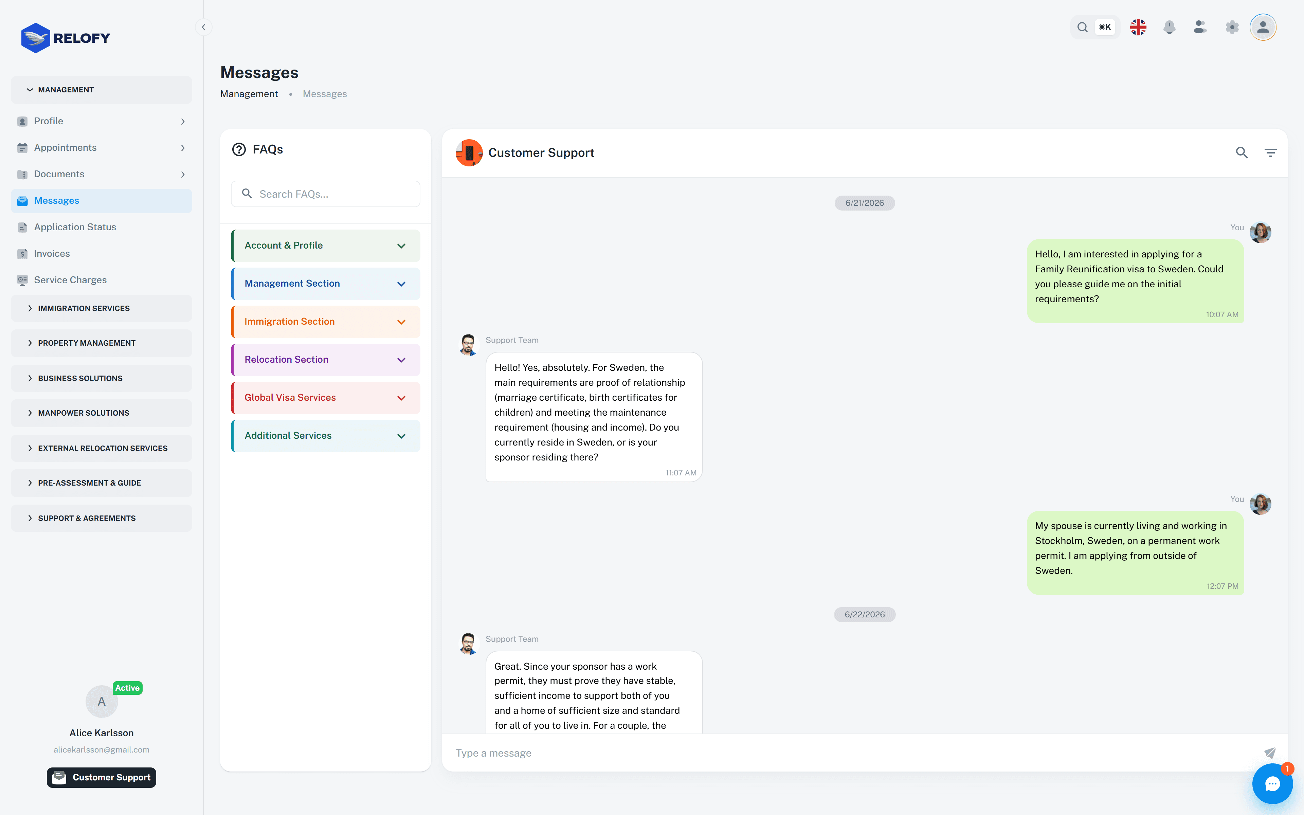Image resolution: width=1304 pixels, height=815 pixels.
Task: Open Service Charges page
Action: tap(101, 280)
